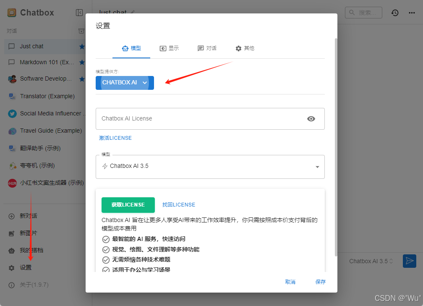Viewport: 423px width, 306px height.
Task: Click the settings dialog vertical scrollbar
Action: coord(336,147)
